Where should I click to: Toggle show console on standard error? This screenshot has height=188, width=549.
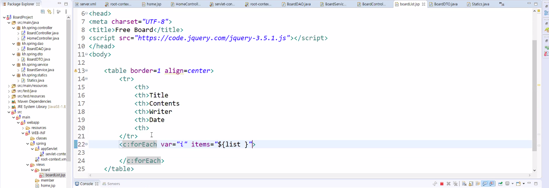(x=492, y=184)
